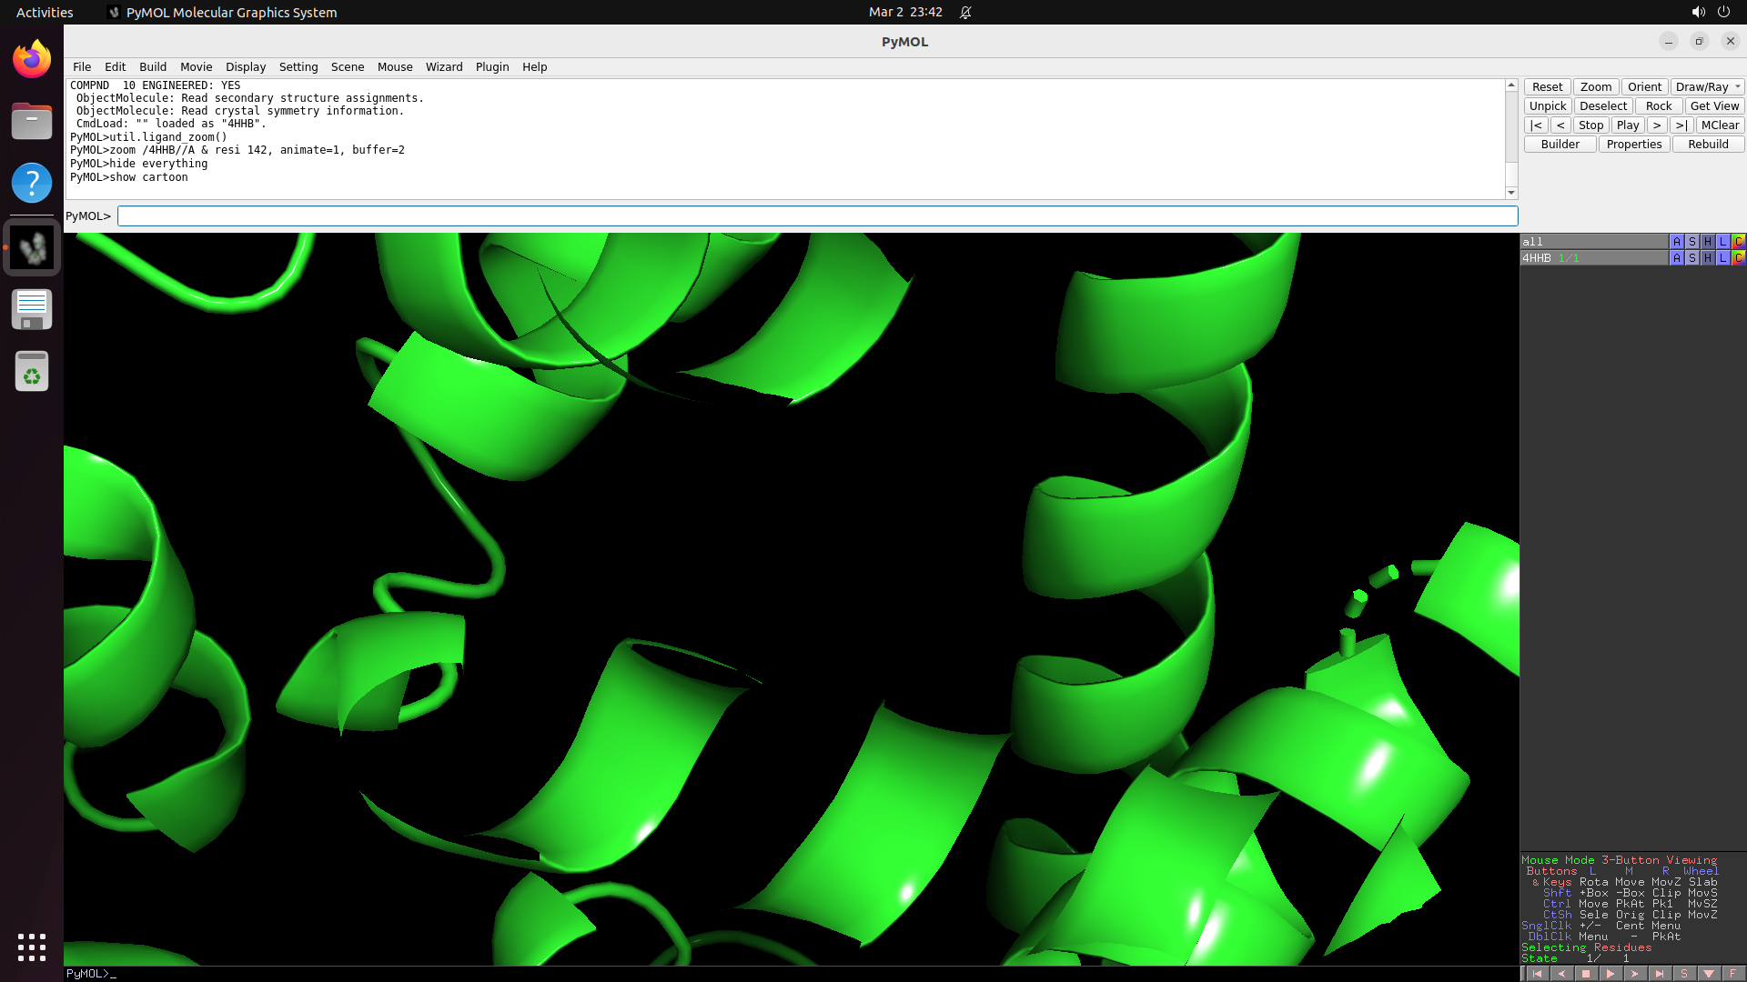Toggle Rock mode on
Image resolution: width=1747 pixels, height=982 pixels.
click(x=1659, y=105)
